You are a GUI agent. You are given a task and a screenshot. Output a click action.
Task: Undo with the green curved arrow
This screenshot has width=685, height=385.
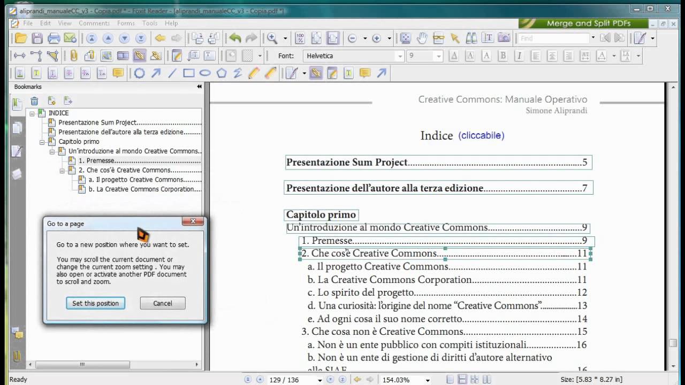click(235, 38)
